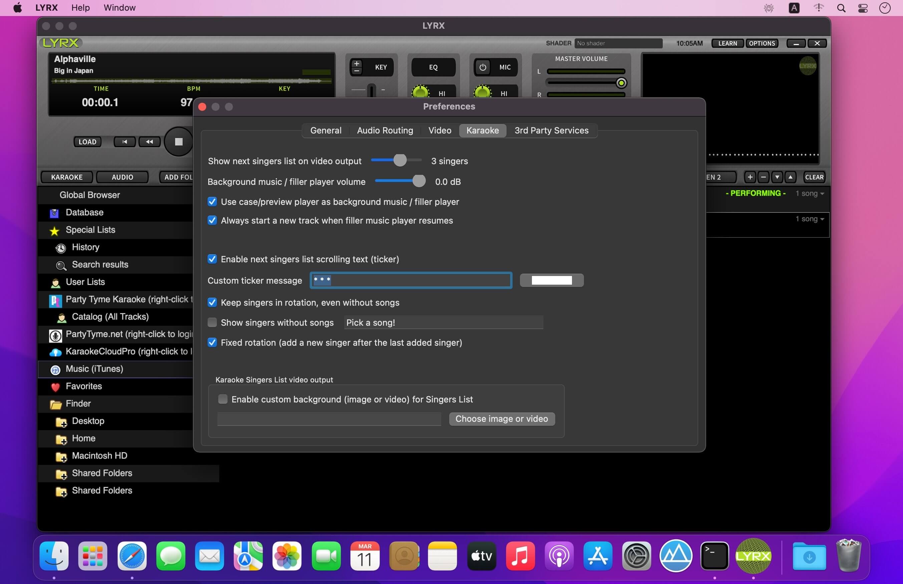903x584 pixels.
Task: Enable Show singers without songs
Action: pos(212,323)
